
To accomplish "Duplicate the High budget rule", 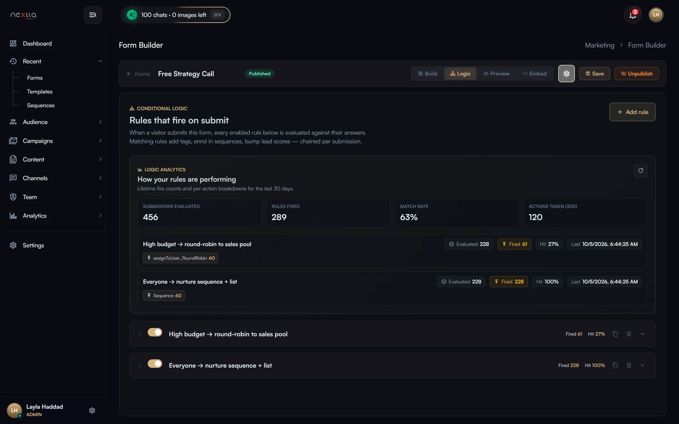I will pos(615,334).
